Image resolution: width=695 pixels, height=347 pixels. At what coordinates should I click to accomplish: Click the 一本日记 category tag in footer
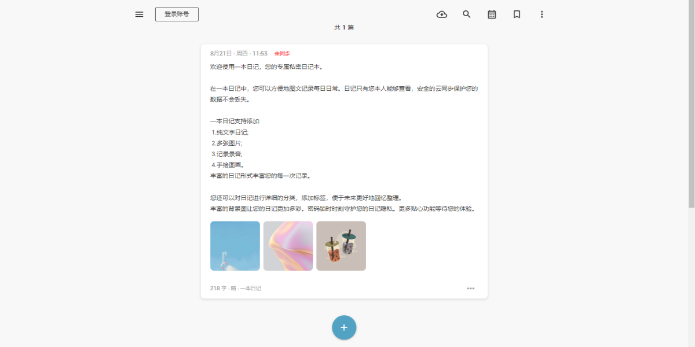pyautogui.click(x=251, y=288)
